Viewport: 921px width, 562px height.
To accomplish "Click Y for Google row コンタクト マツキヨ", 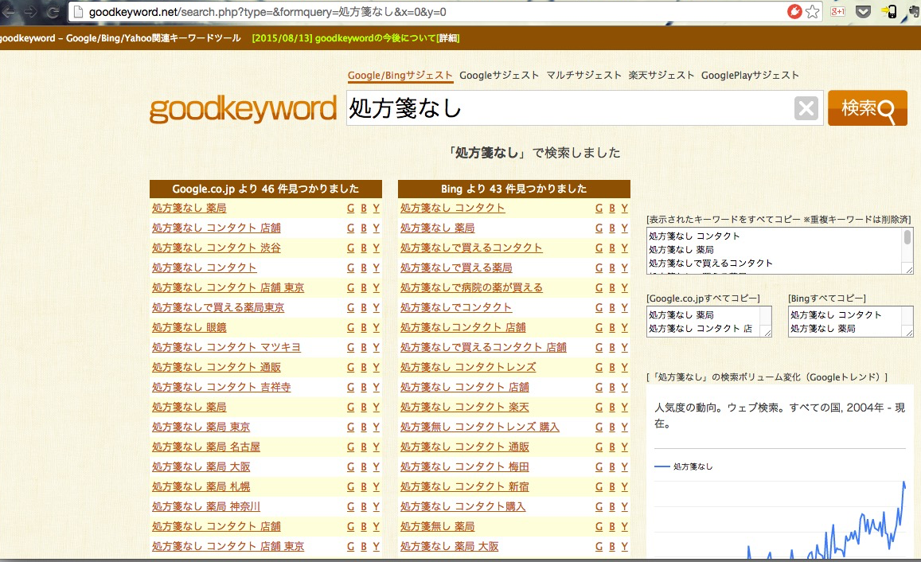I will 376,348.
